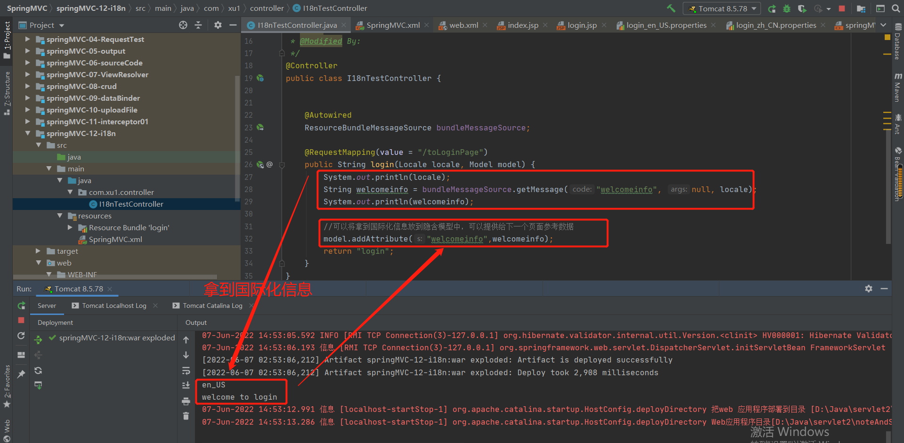Expand springMVC-08-crud module
Image resolution: width=904 pixels, height=443 pixels.
click(x=27, y=86)
